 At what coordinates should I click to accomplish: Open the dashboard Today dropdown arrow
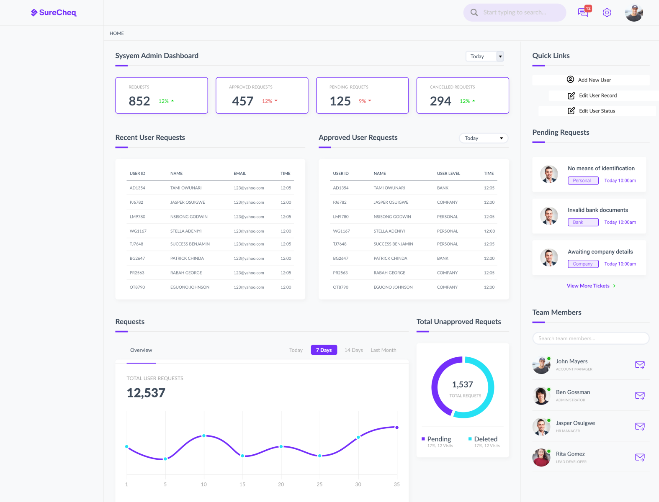[x=500, y=56]
